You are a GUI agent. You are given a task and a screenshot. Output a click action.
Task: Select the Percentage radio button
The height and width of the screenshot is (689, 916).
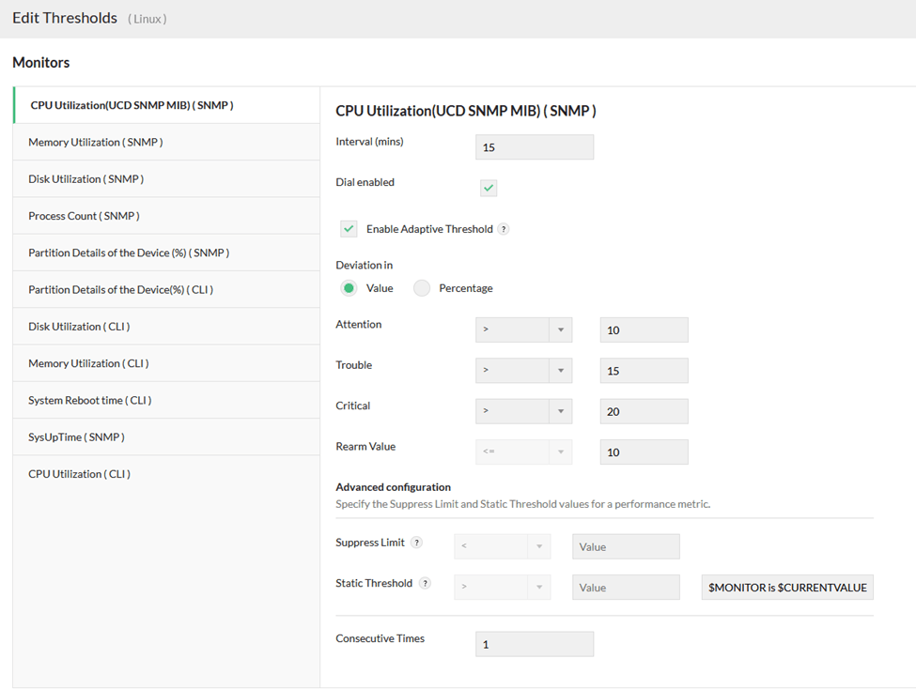[x=420, y=287]
